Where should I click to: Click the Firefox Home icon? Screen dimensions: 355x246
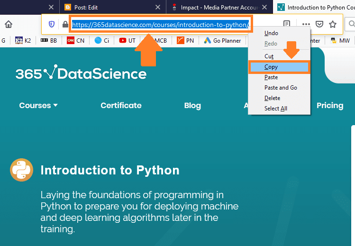point(9,24)
